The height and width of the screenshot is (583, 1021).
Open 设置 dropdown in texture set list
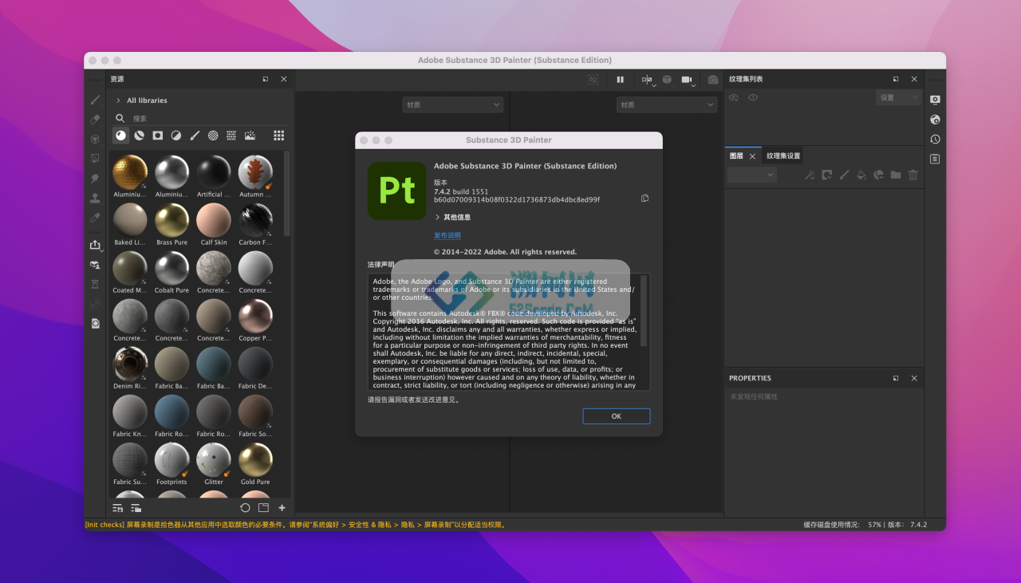tap(899, 97)
